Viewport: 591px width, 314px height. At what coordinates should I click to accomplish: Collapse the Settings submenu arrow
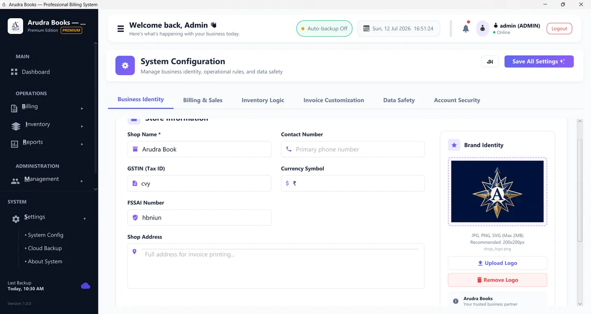pos(84,219)
